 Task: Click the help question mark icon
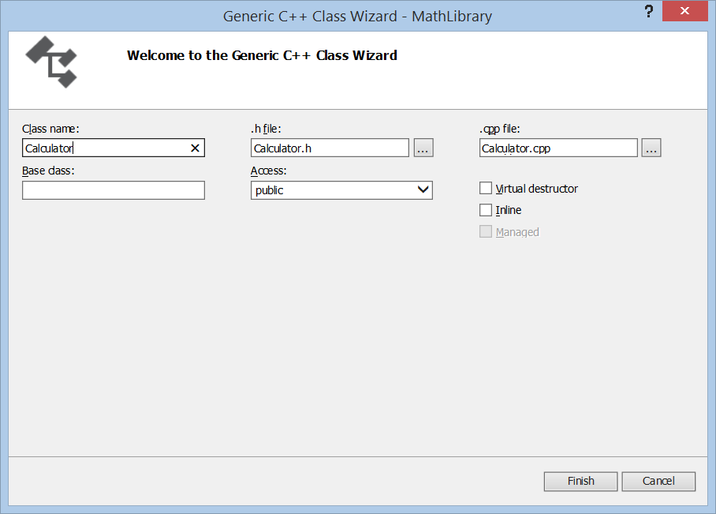(648, 11)
